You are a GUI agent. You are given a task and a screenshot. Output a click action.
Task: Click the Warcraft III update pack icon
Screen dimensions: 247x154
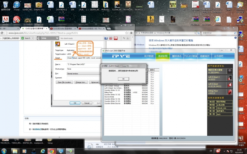click(229, 71)
